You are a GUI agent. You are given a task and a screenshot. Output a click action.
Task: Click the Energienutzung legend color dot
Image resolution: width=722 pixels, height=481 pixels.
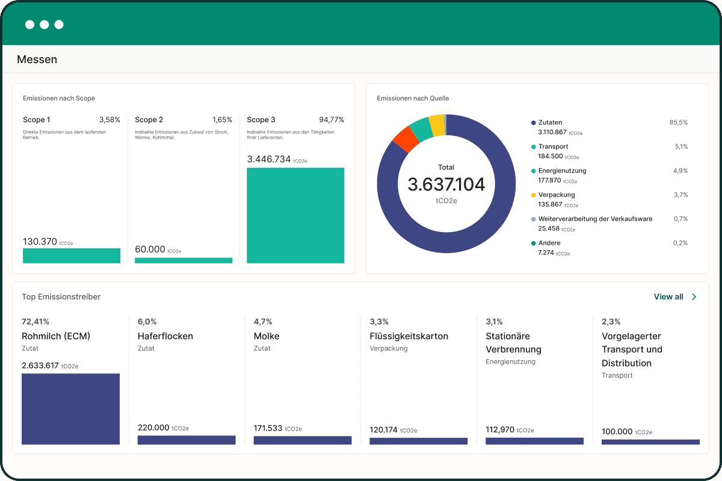pos(534,171)
